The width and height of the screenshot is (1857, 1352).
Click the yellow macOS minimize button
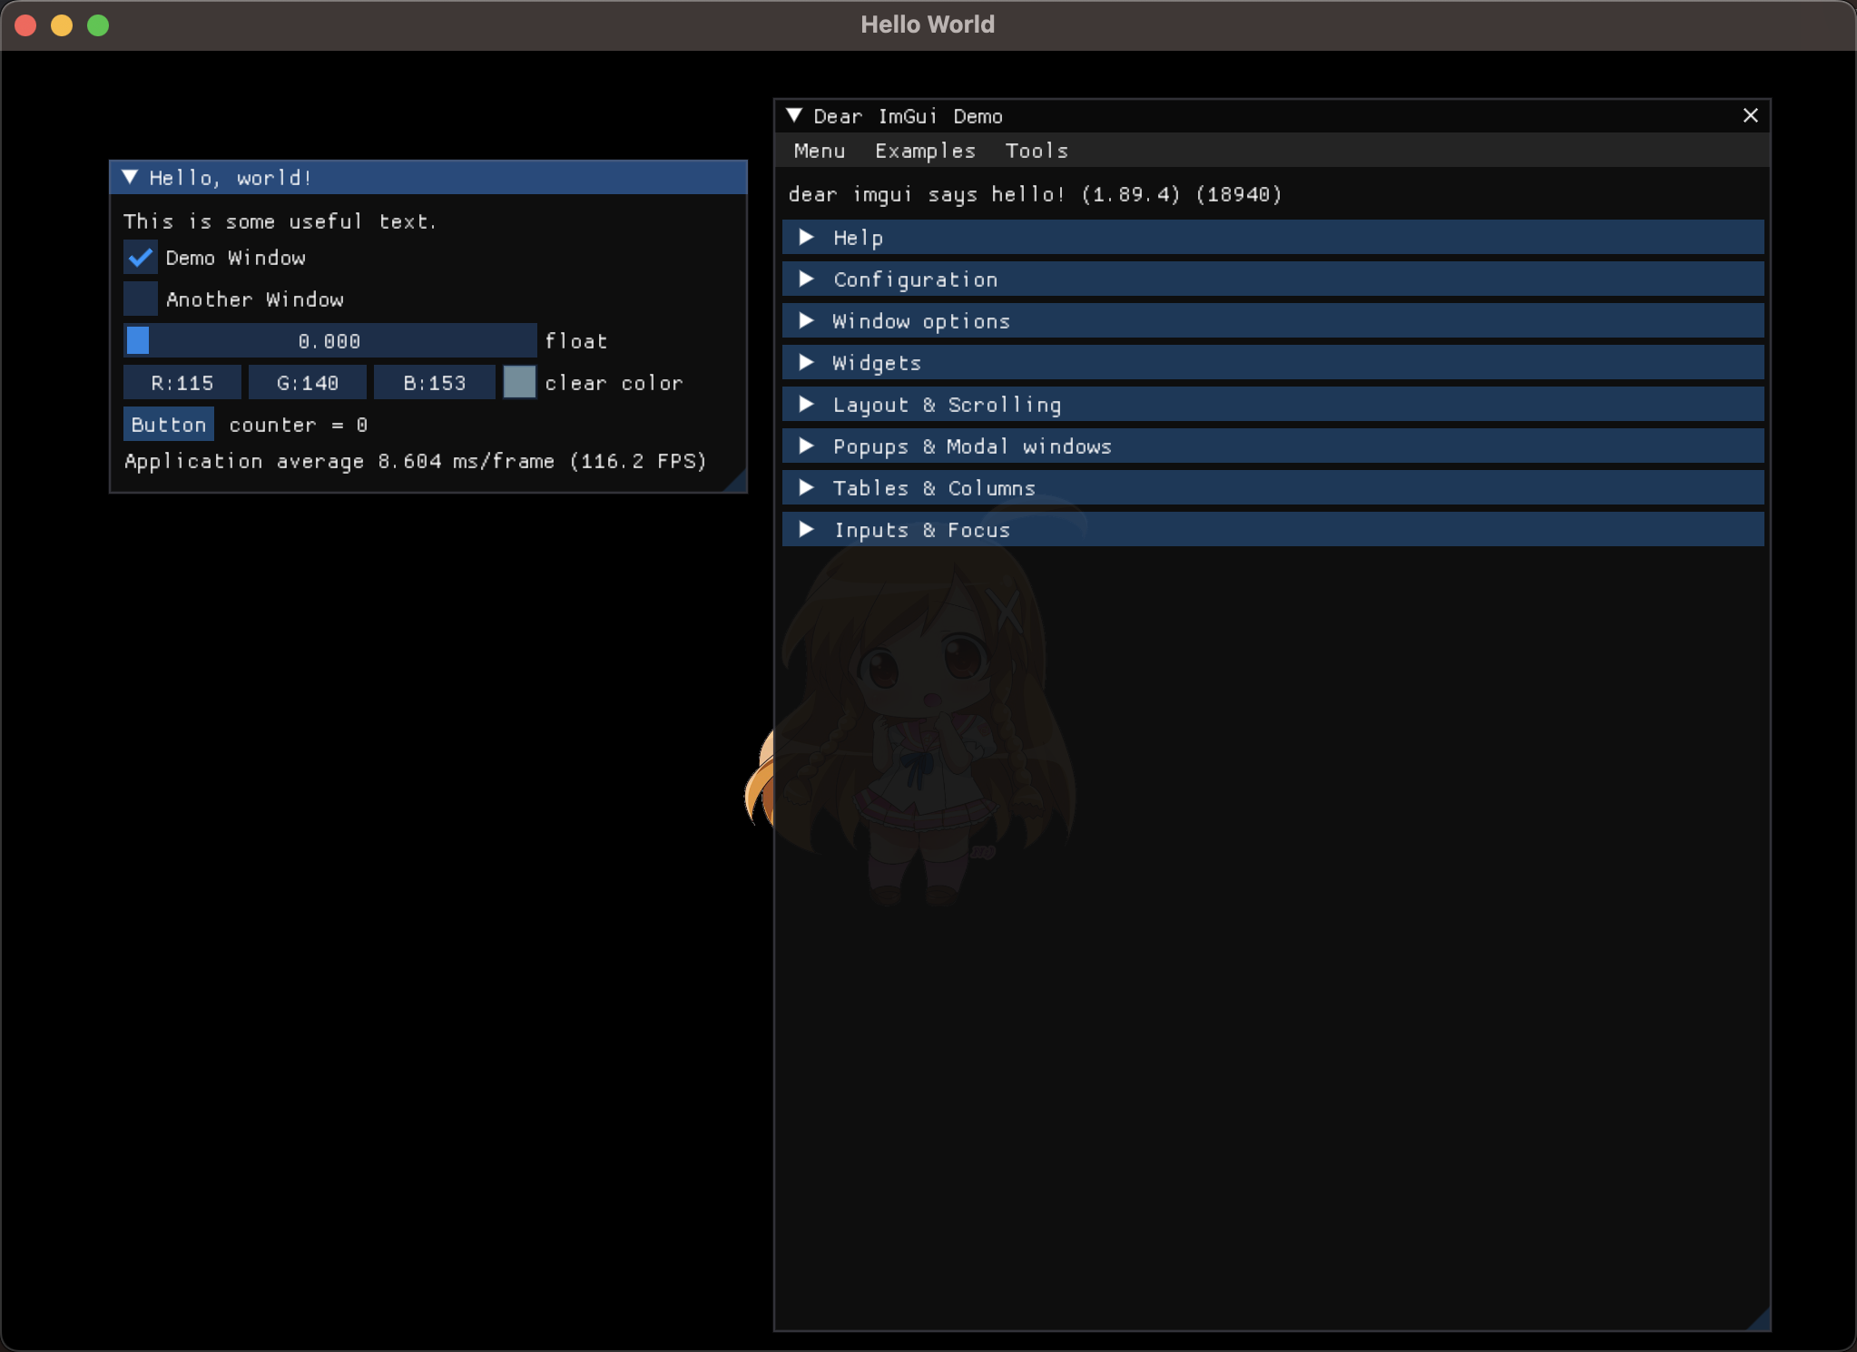coord(62,25)
